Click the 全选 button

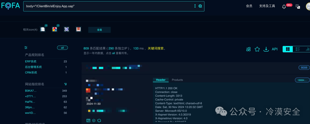click(x=99, y=30)
